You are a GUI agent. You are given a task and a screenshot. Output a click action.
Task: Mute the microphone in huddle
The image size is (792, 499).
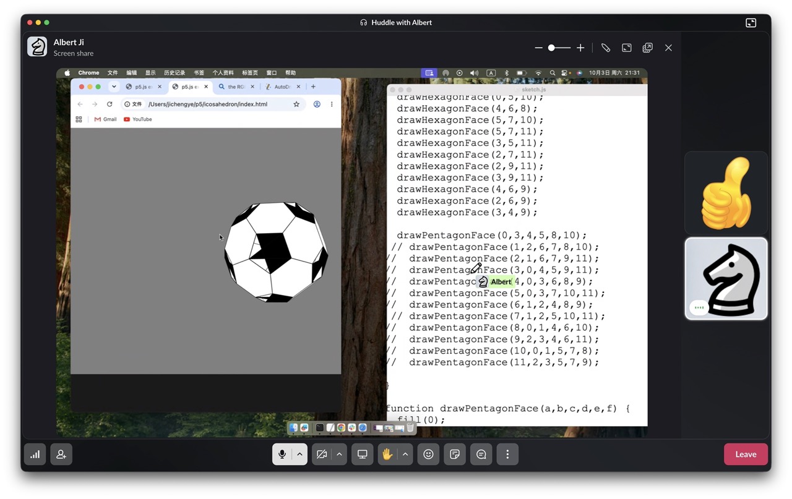click(282, 454)
